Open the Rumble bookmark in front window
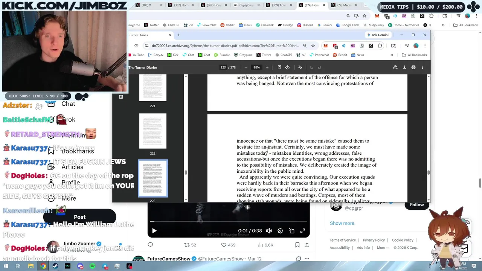The width and height of the screenshot is (482, 271). 222,55
